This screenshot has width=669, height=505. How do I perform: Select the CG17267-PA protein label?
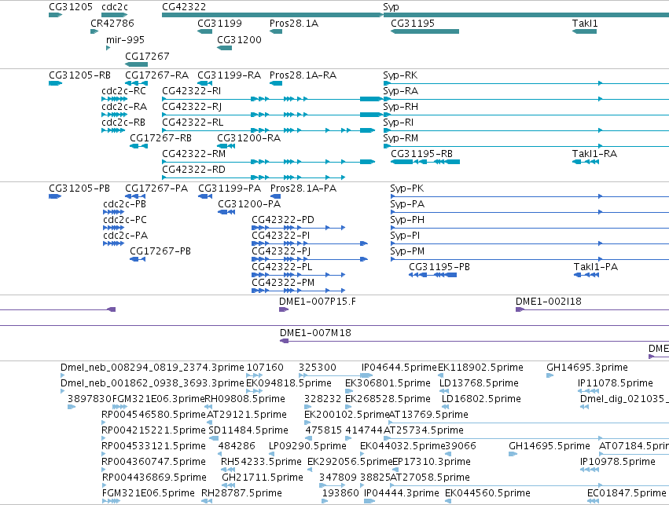[x=156, y=188]
